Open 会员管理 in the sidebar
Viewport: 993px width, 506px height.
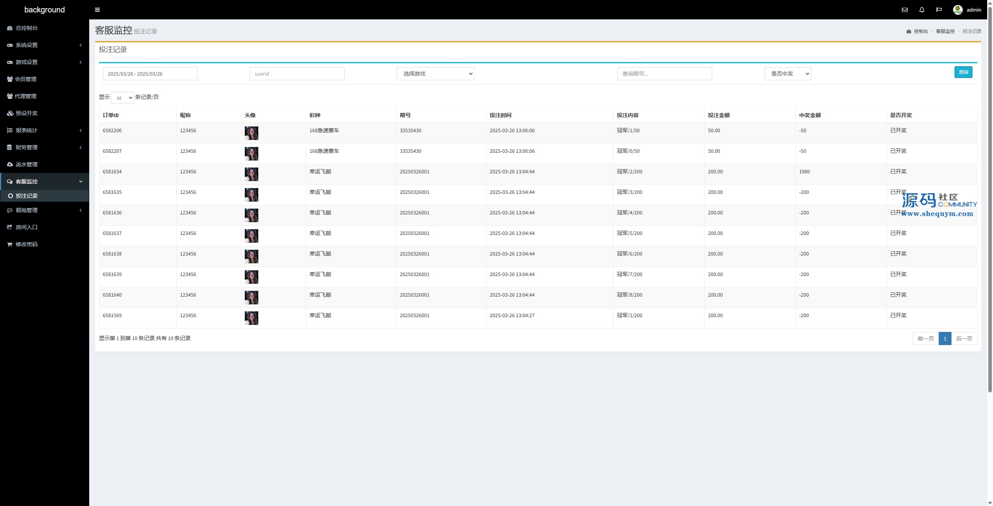(26, 79)
